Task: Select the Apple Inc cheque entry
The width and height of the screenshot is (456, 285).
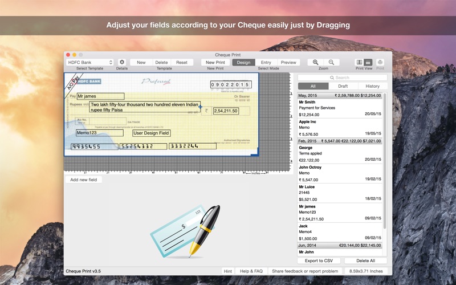Action: pos(340,128)
